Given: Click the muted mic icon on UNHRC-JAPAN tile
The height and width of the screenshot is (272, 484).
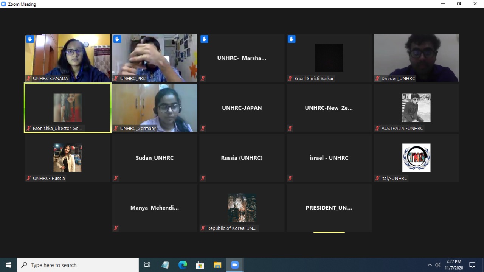Looking at the screenshot, I should [x=203, y=128].
